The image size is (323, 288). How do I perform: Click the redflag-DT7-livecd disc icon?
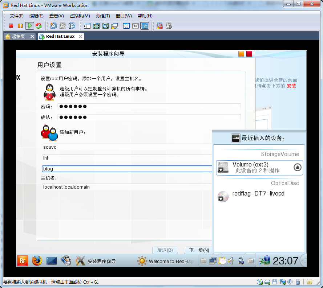click(x=223, y=197)
